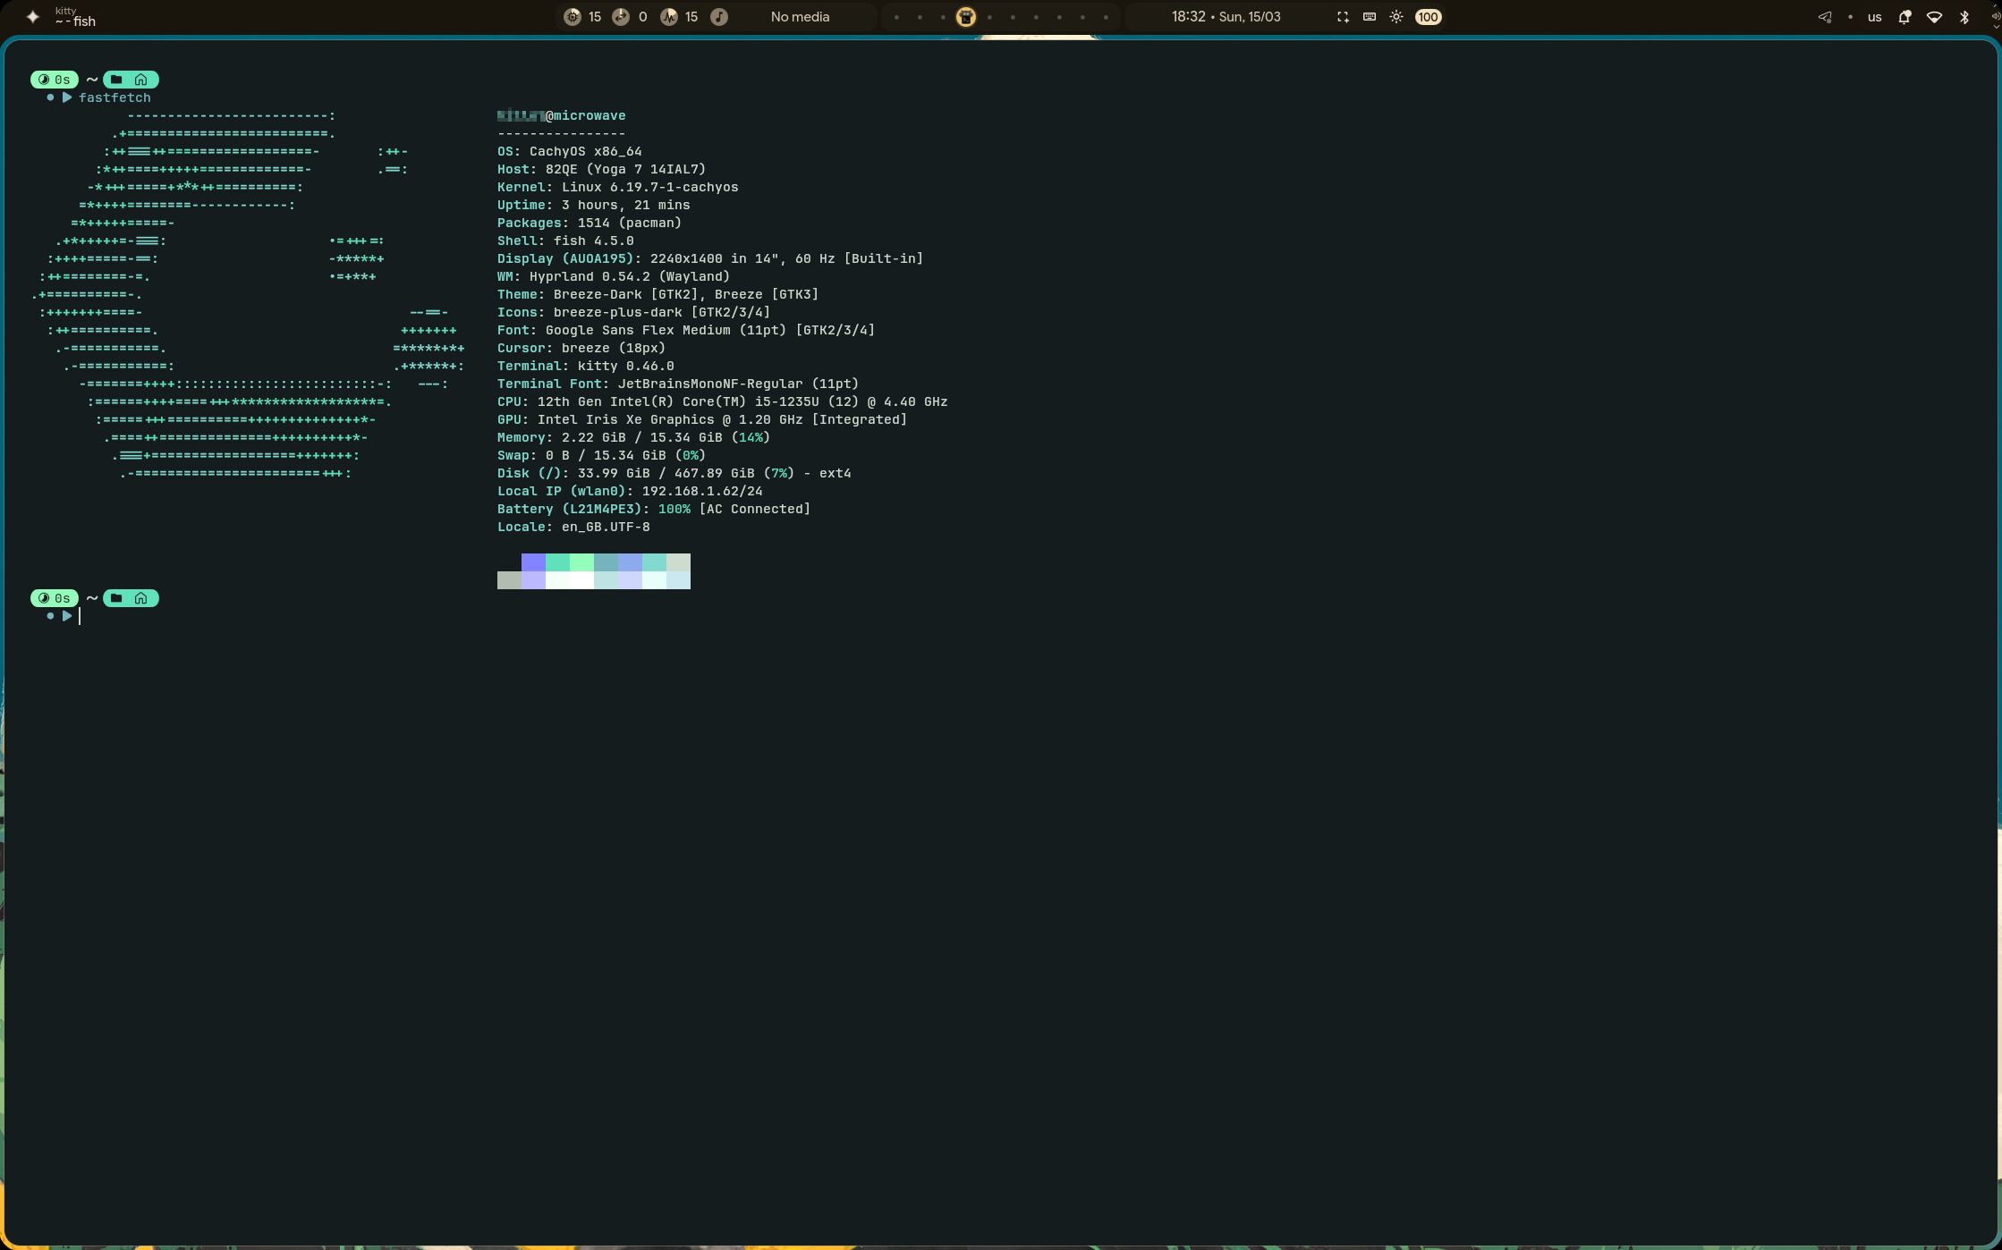Switch to the first workspace dot

click(896, 17)
